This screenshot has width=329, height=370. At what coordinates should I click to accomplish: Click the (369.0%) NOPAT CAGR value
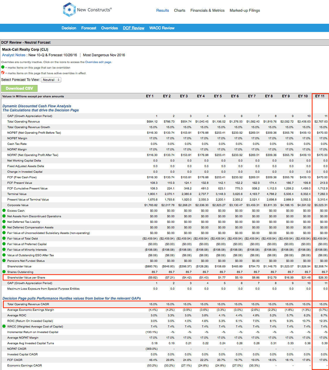point(152,349)
